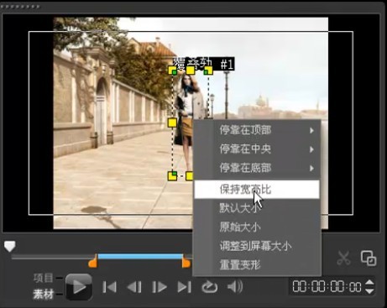Toggle the Repeat loop playback icon
The height and width of the screenshot is (308, 387).
coord(210,287)
